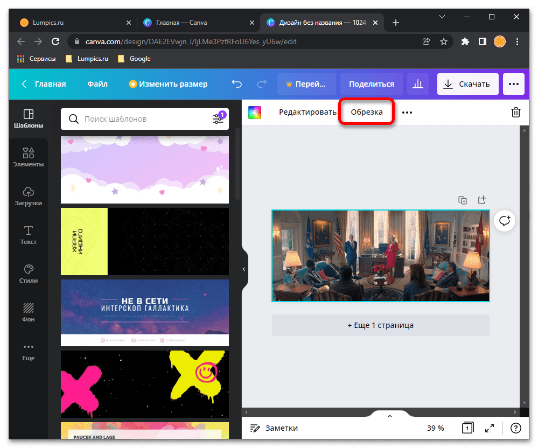Toggle browser side panel icon
Image resolution: width=538 pixels, height=448 pixels.
(x=483, y=42)
